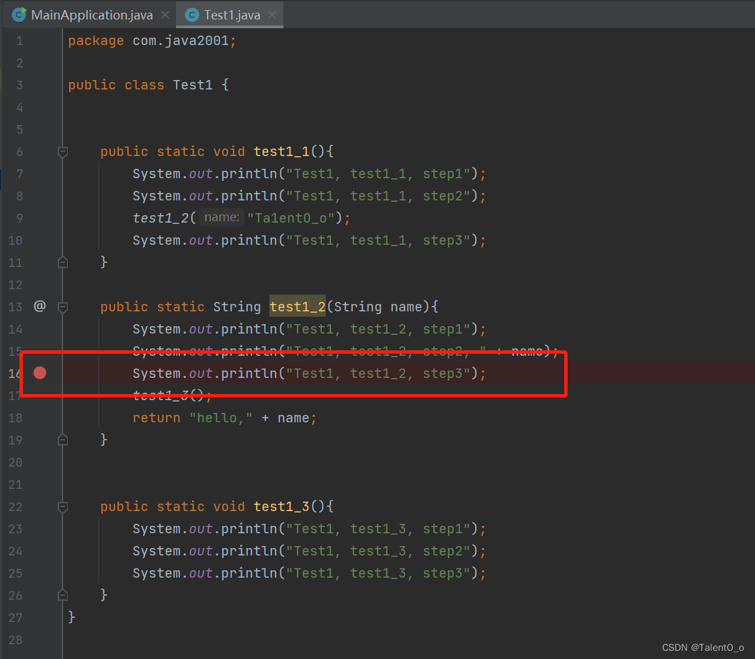The height and width of the screenshot is (659, 755).
Task: Close the MainApplication.java tab
Action: click(x=165, y=15)
